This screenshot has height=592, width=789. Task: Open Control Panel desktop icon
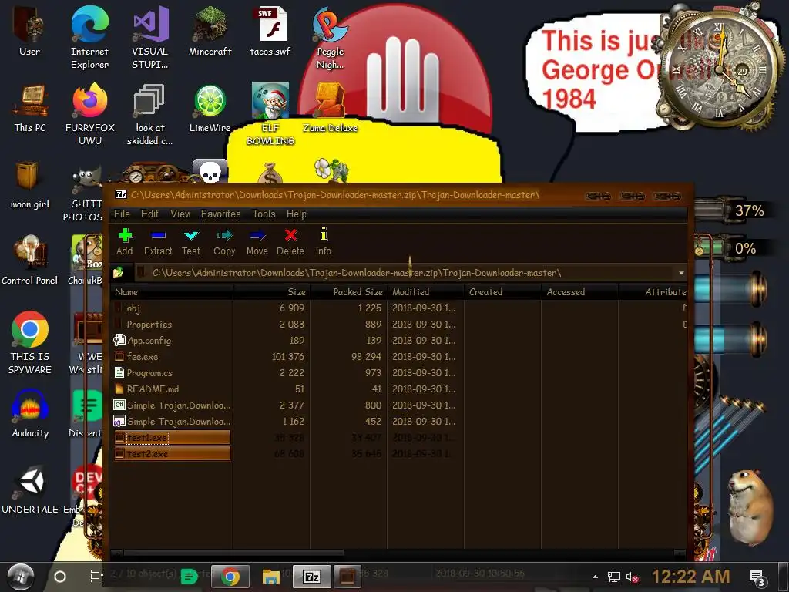(30, 261)
